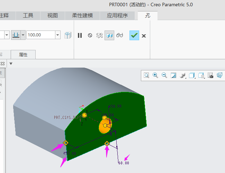
Task: Click the Zoom Out icon
Action: [164, 75]
